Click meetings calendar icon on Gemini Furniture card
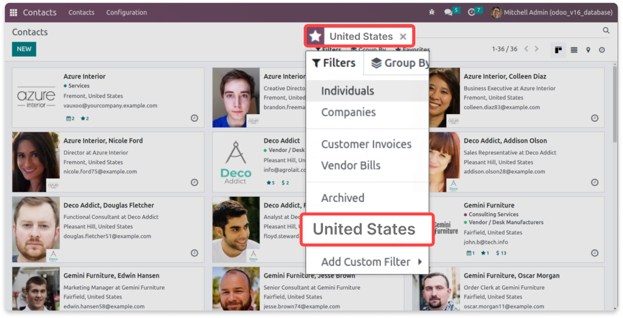This screenshot has height=318, width=623. (x=470, y=253)
